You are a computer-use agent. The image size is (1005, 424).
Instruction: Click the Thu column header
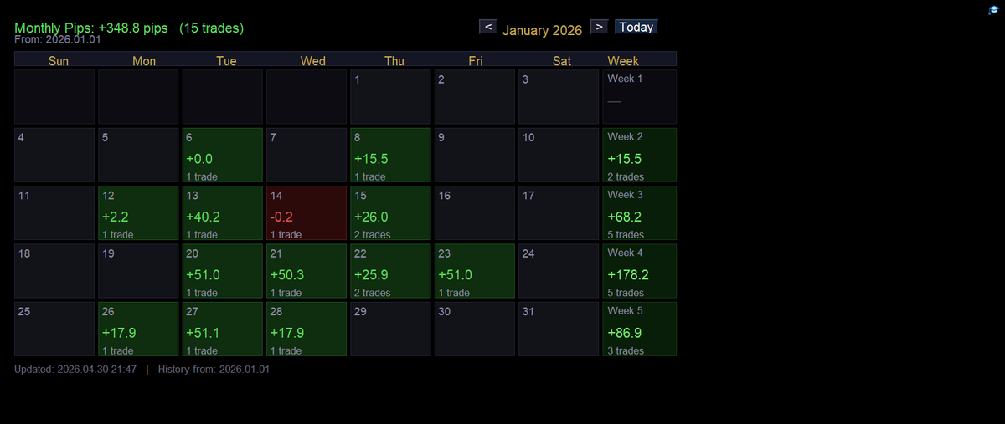coord(394,60)
